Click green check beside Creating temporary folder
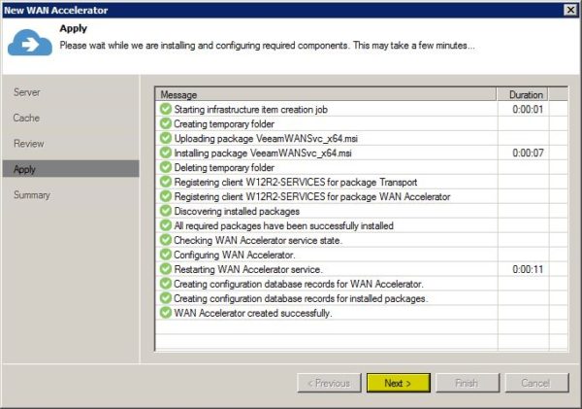Screen dimensions: 582x409 [166, 123]
